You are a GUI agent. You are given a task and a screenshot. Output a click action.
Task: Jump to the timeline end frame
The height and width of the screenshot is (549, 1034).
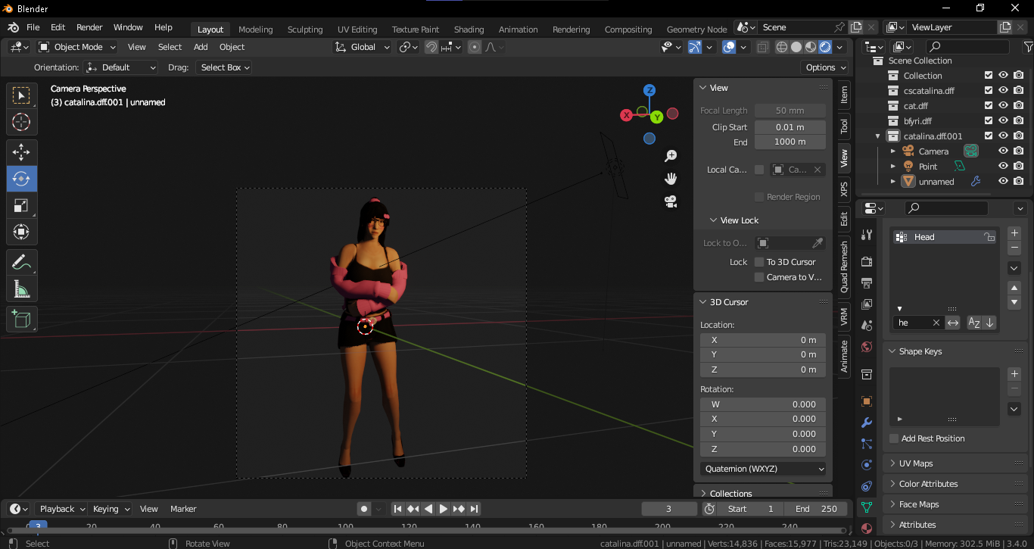(x=474, y=509)
